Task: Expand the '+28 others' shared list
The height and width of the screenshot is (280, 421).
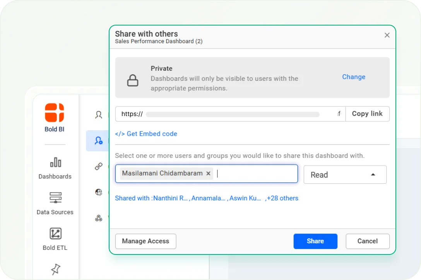Action: (x=282, y=198)
